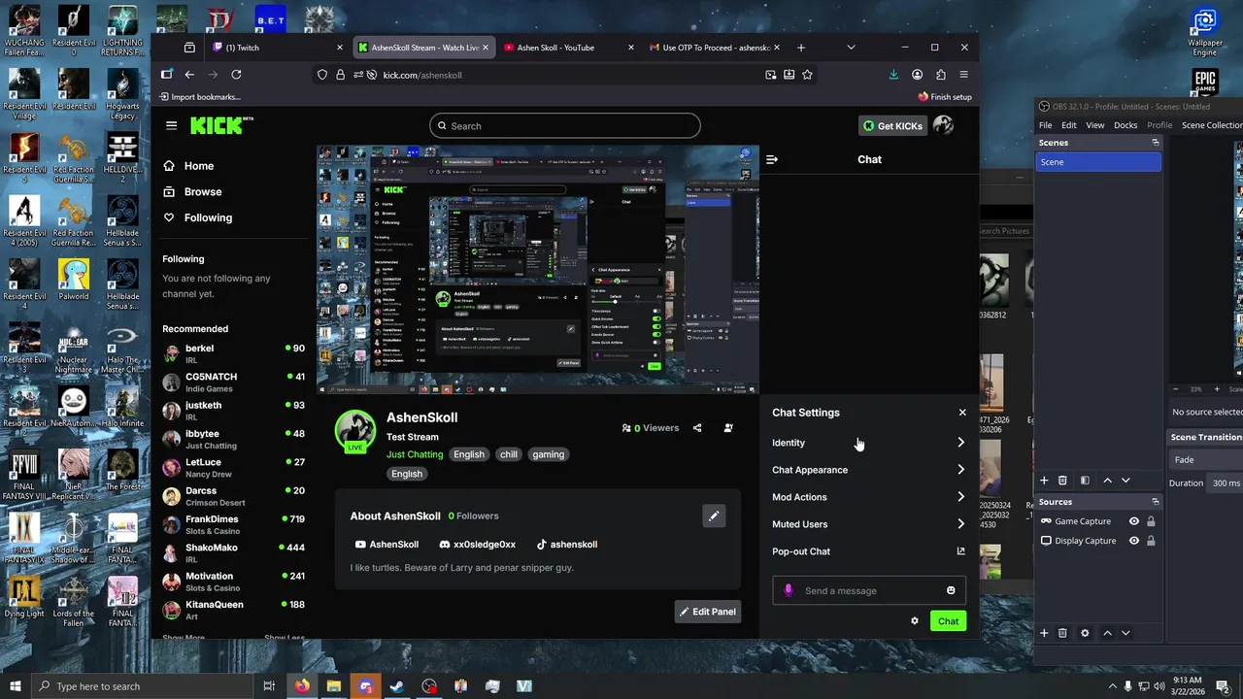Image resolution: width=1243 pixels, height=699 pixels.
Task: Open Firefox extensions puzzle icon
Action: (x=940, y=75)
